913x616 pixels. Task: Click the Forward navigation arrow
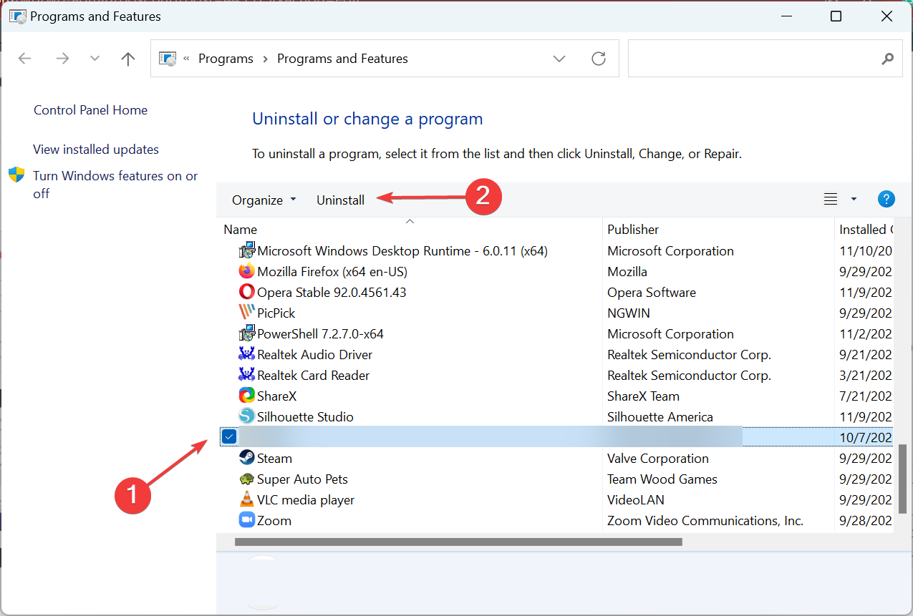[62, 59]
